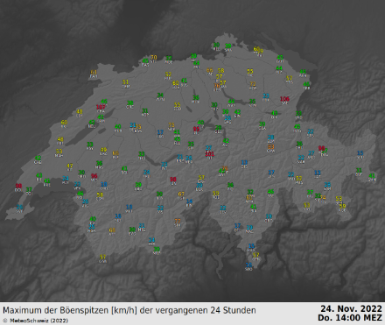This screenshot has height=325, width=385.
Task: Click the red 96 gust value
Action: tap(94, 176)
